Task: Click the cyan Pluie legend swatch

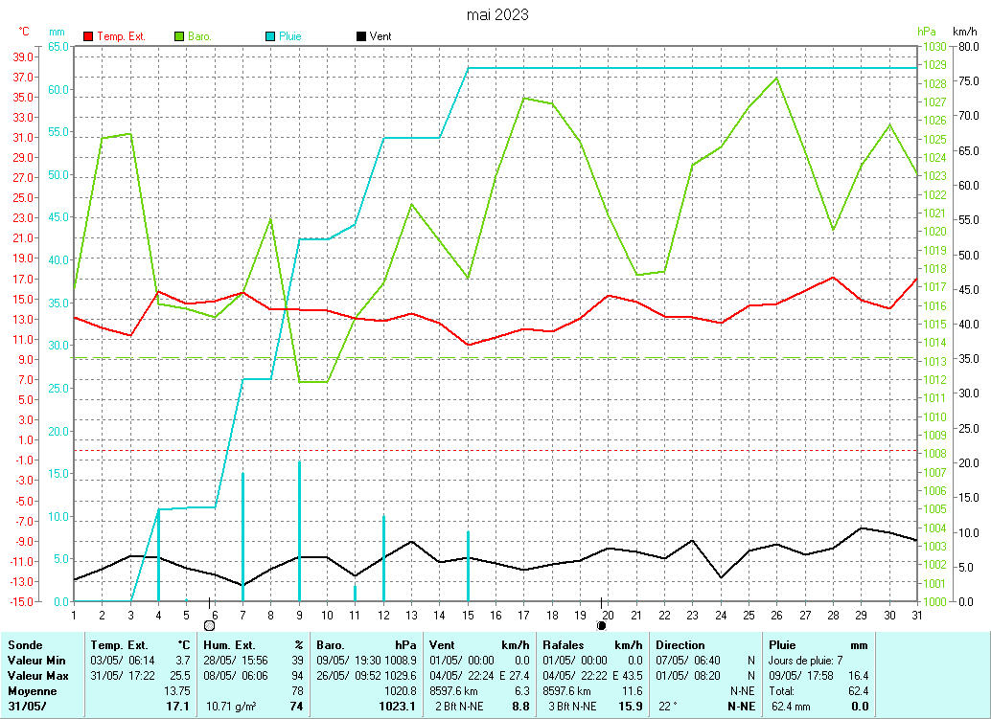Action: [271, 36]
